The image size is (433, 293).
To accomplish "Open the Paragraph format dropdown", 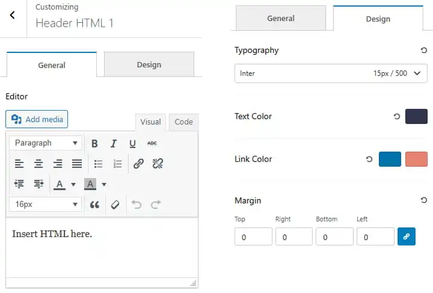I will click(46, 143).
